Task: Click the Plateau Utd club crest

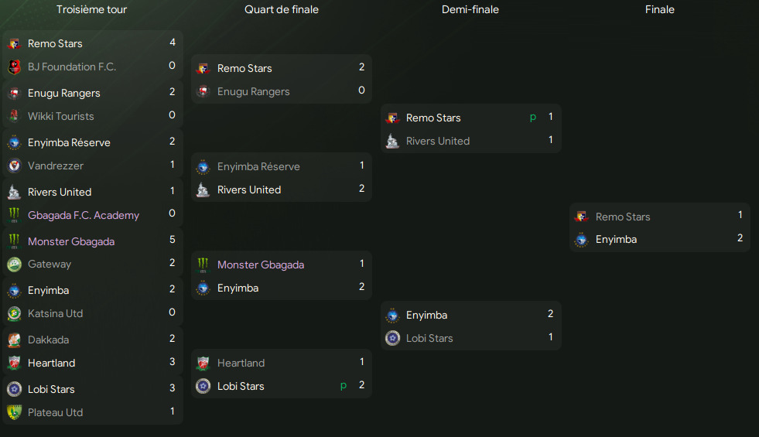Action: click(x=14, y=412)
